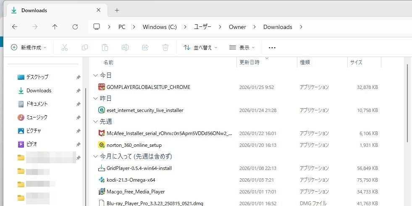Screen dimensions: 412x206
Task: Click the Delete trash icon
Action: coord(165,47)
